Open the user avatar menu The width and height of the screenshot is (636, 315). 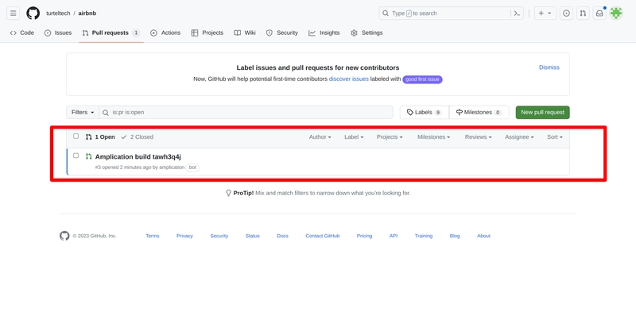pos(615,13)
